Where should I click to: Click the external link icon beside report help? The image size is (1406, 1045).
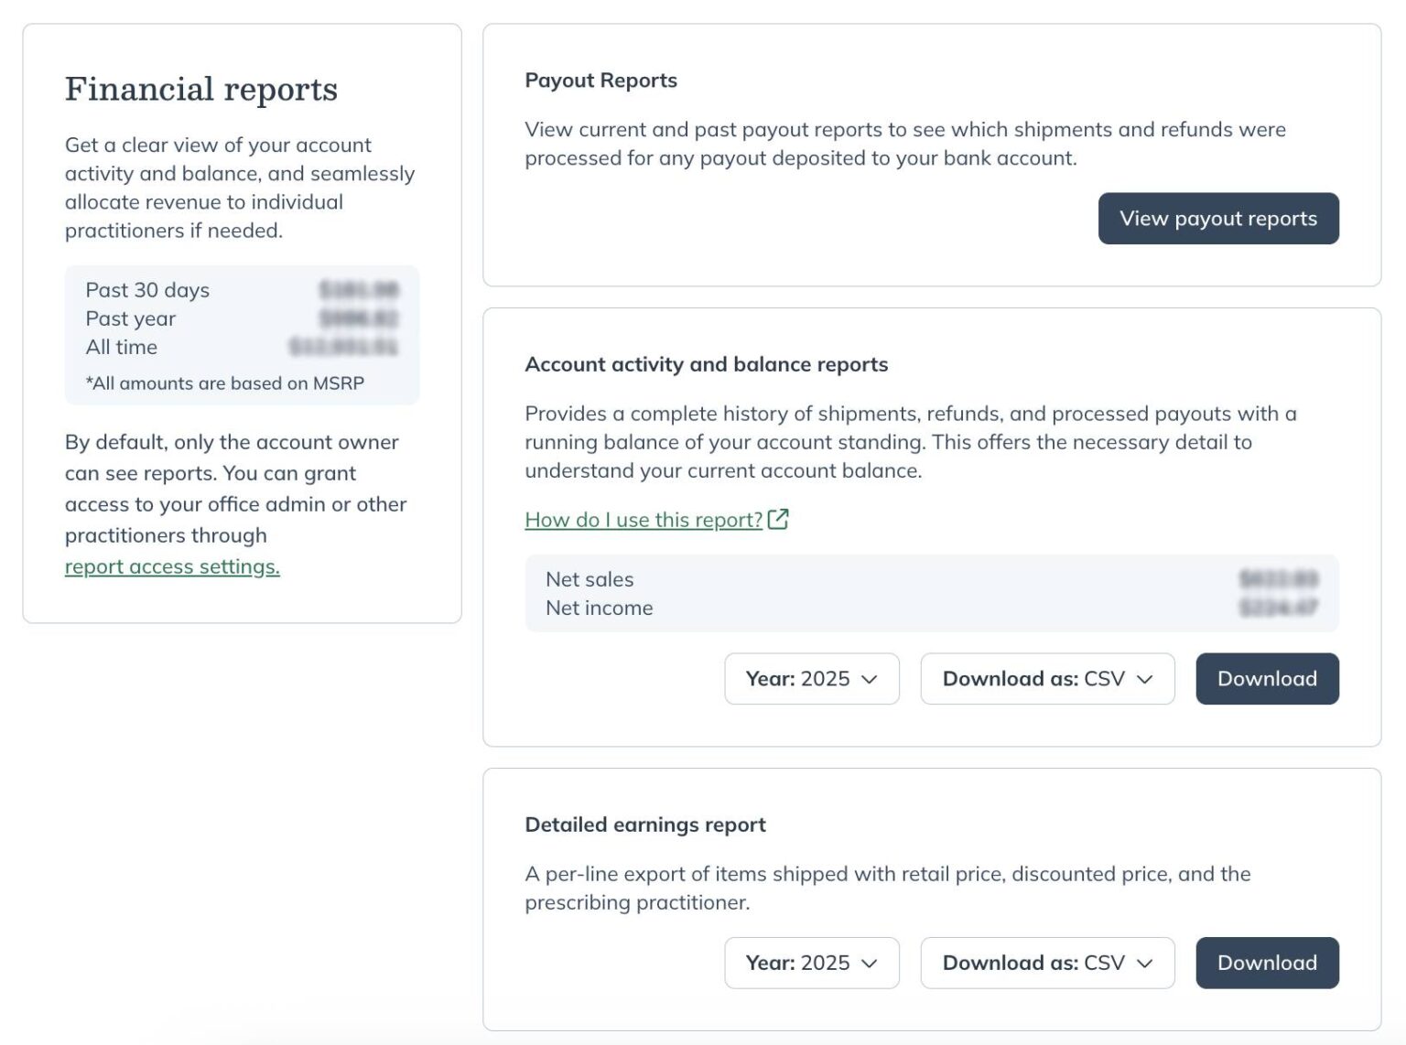coord(779,519)
